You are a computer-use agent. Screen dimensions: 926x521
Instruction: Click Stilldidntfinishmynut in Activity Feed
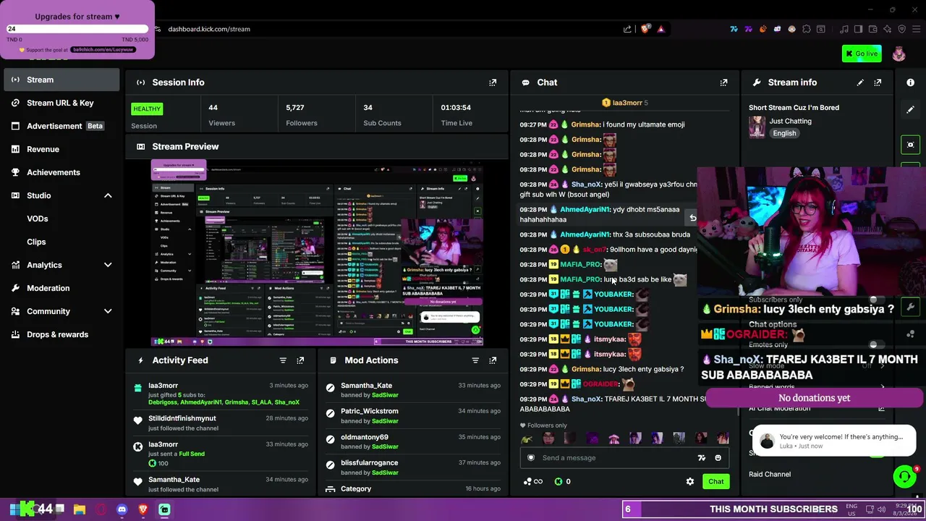coord(182,418)
